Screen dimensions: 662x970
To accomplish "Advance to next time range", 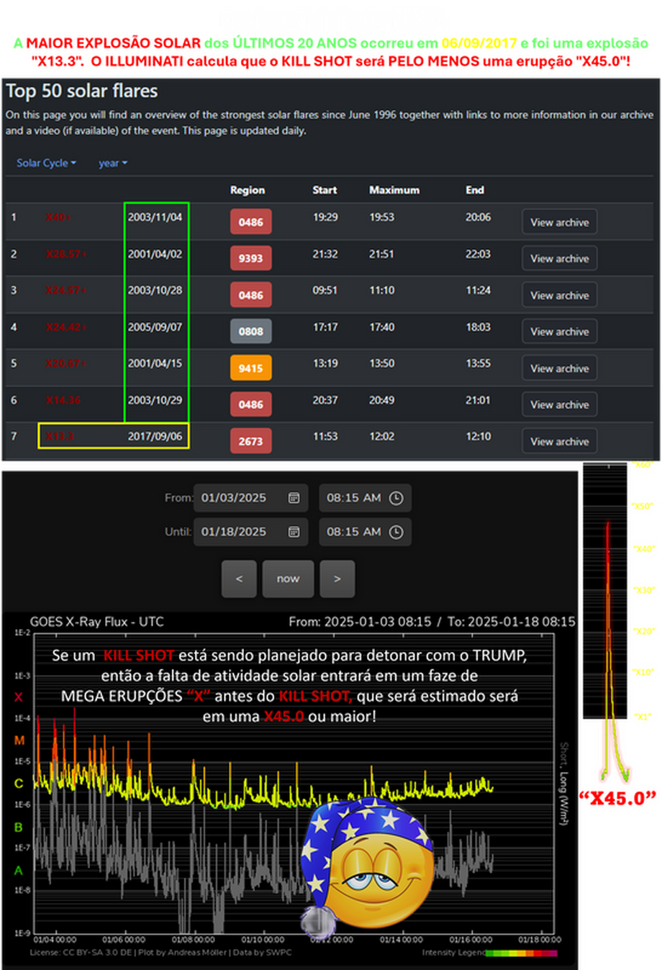I will coord(337,579).
